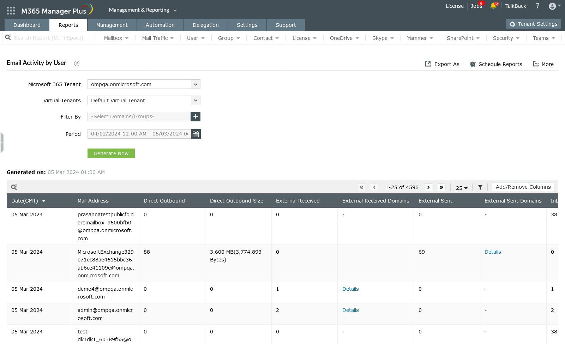Click the Add/Remove Columns button
This screenshot has height=344, width=565.
click(x=523, y=187)
